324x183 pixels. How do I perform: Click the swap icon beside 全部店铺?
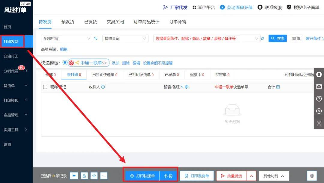coord(96,39)
